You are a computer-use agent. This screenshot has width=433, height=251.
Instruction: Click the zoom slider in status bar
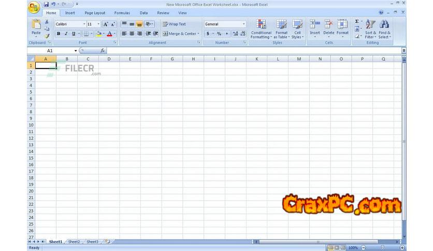(382, 248)
